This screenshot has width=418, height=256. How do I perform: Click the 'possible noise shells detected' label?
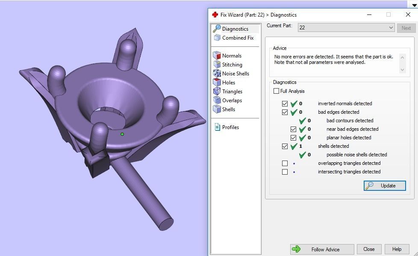pyautogui.click(x=356, y=155)
